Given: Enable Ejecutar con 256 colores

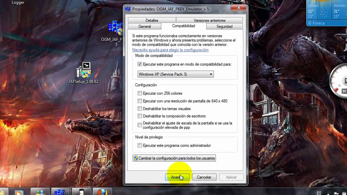Looking at the screenshot, I should [x=140, y=93].
